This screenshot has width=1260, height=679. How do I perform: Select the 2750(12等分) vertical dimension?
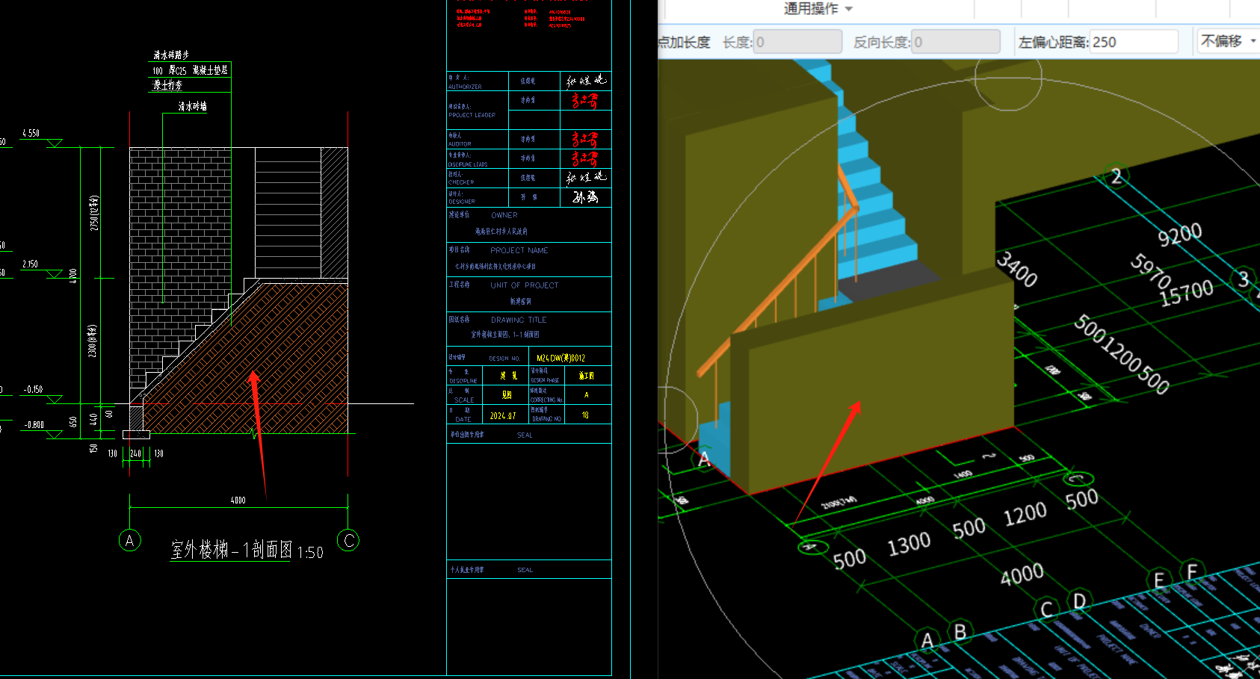94,213
